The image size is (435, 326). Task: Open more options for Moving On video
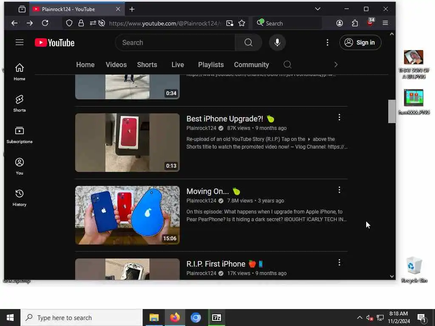(x=339, y=190)
